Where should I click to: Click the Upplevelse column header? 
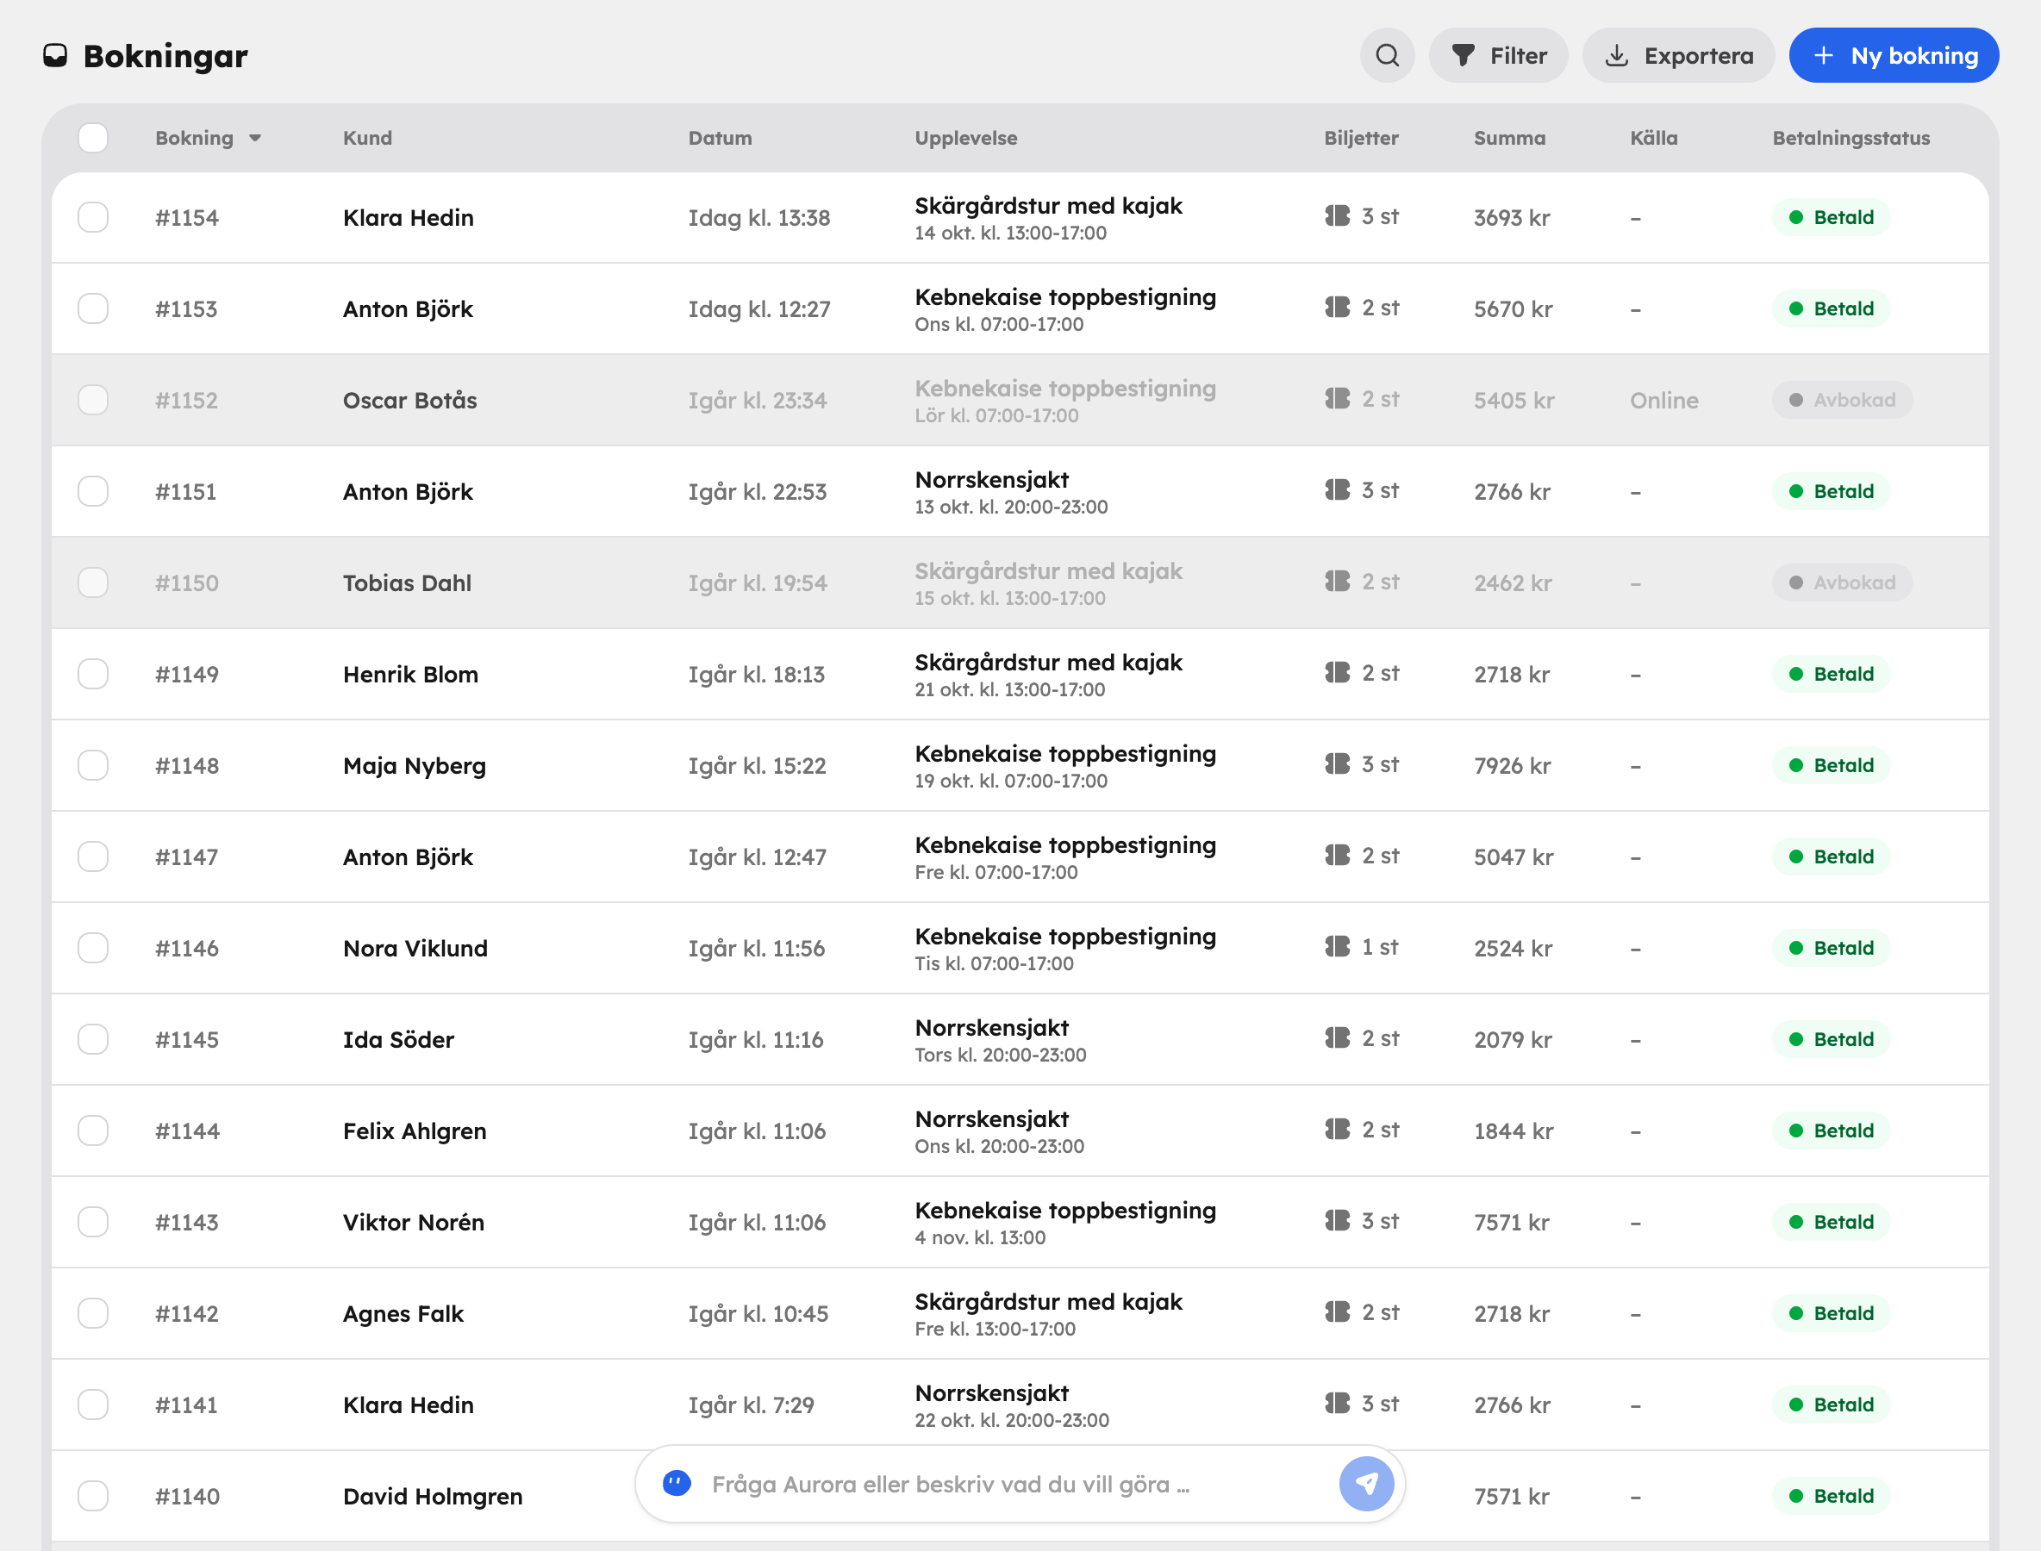point(966,139)
